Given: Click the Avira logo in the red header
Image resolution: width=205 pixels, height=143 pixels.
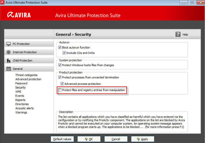Looking at the screenshot, I should coord(19,15).
